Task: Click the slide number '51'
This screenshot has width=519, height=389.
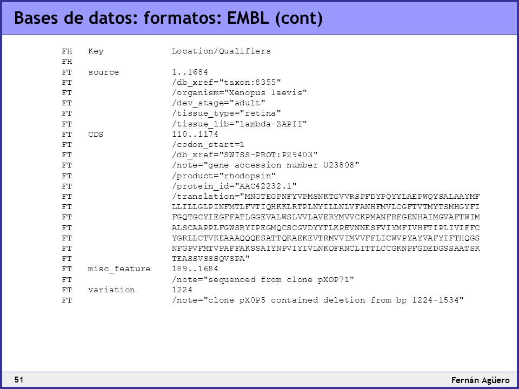Action: coord(19,380)
